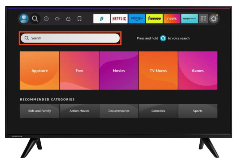
Task: Open the checkmark circle icon in navigation
Action: coord(46,19)
